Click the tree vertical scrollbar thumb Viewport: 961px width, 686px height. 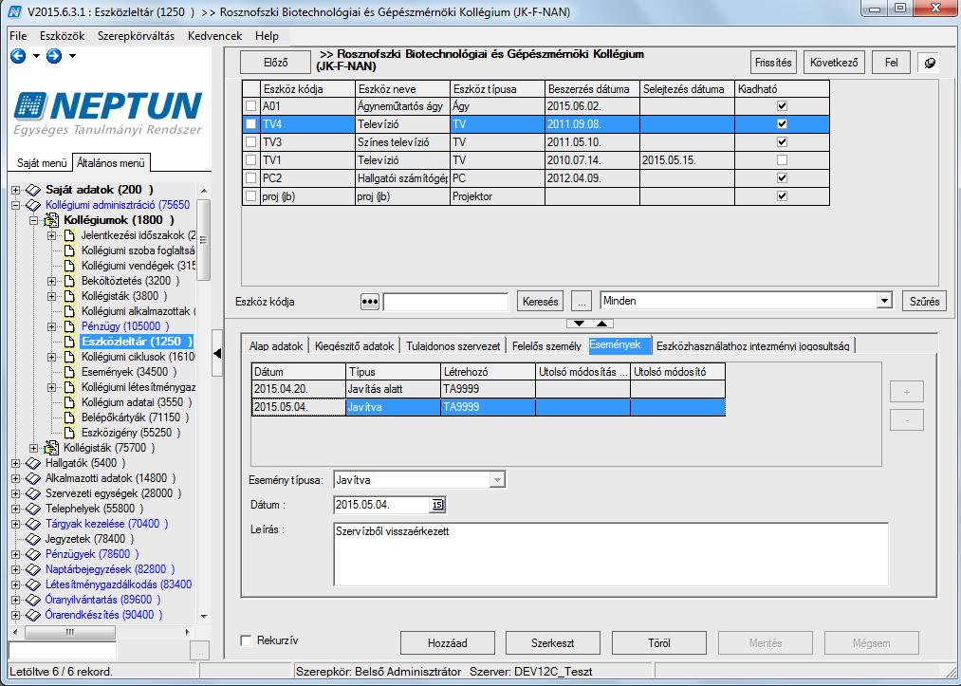(x=203, y=240)
